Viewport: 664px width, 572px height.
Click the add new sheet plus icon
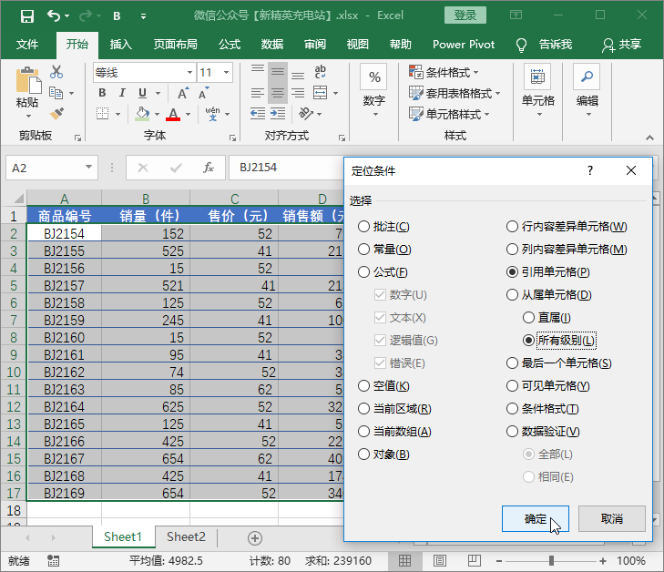point(254,538)
